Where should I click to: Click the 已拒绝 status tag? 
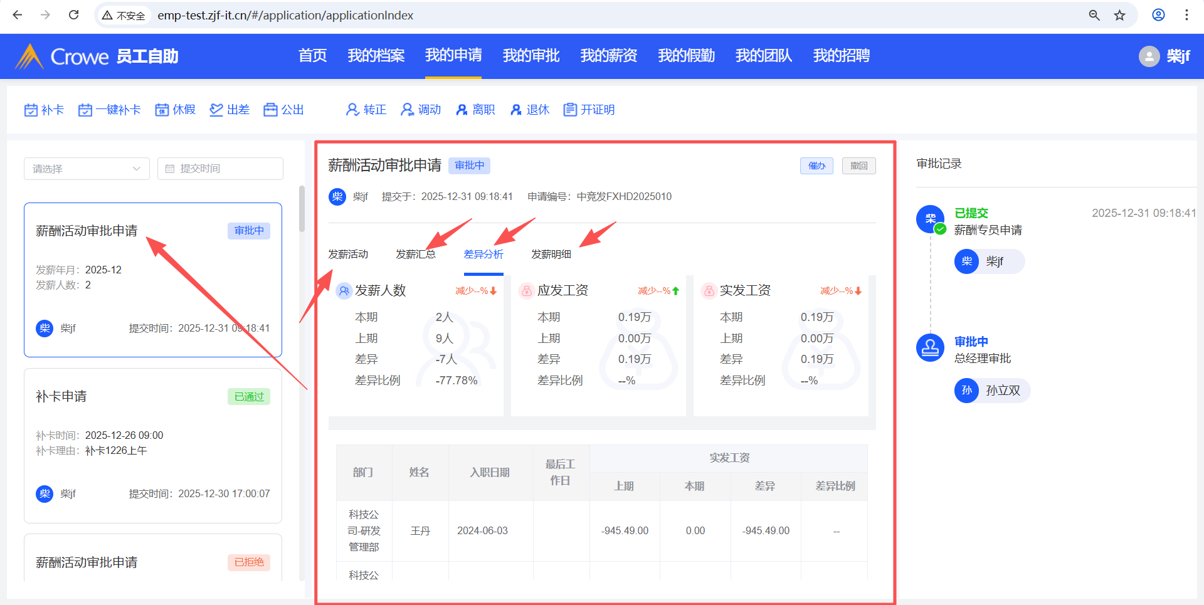tap(249, 562)
